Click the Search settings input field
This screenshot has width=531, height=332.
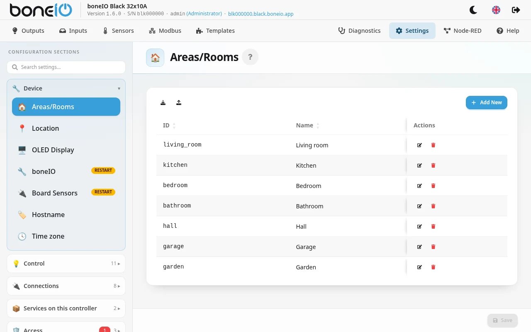(66, 67)
